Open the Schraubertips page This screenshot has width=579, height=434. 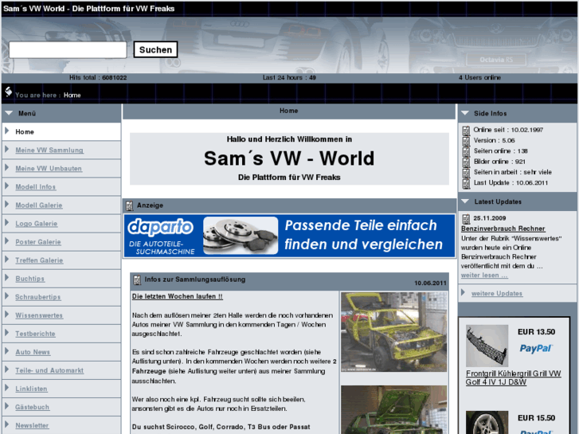tap(37, 297)
